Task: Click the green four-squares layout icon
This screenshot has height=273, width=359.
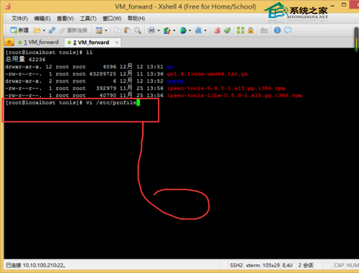Action: [x=241, y=30]
